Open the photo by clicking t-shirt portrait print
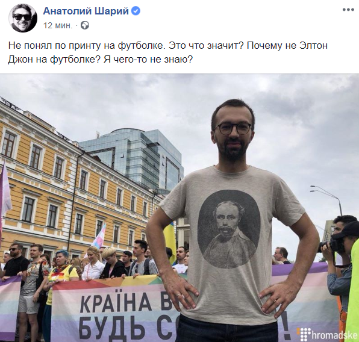 pos(229,229)
